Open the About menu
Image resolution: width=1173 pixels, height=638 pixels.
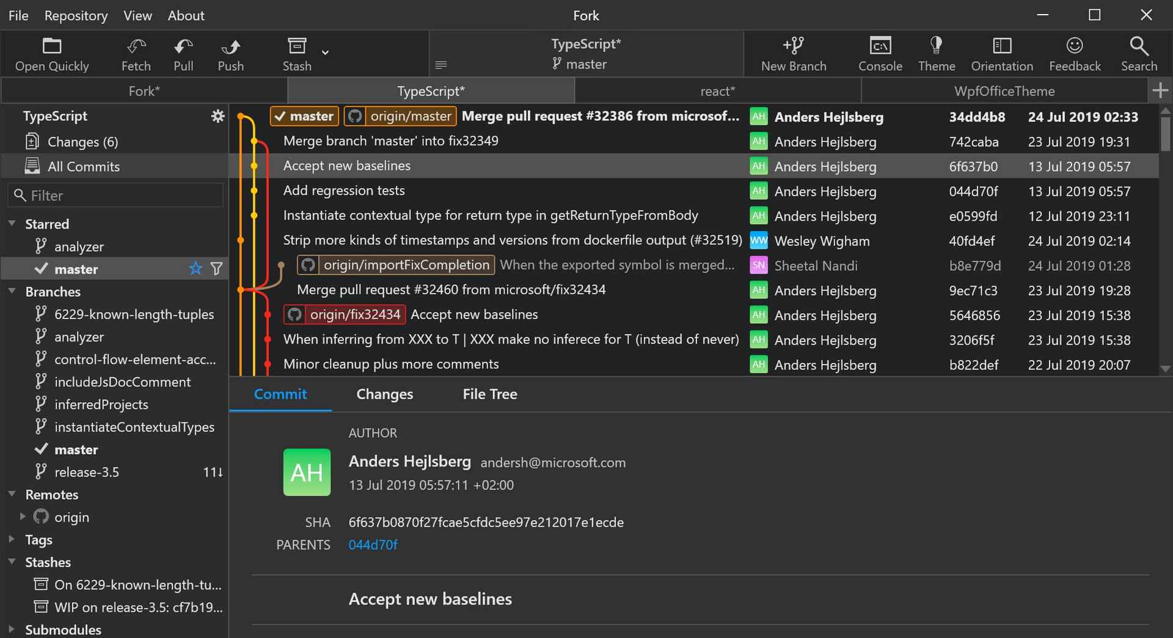click(186, 15)
